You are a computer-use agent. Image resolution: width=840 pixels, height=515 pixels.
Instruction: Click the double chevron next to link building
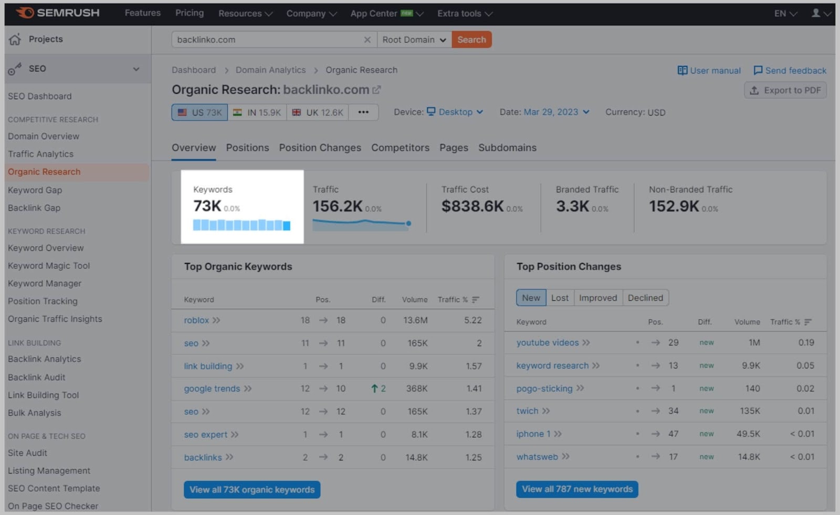coord(240,366)
